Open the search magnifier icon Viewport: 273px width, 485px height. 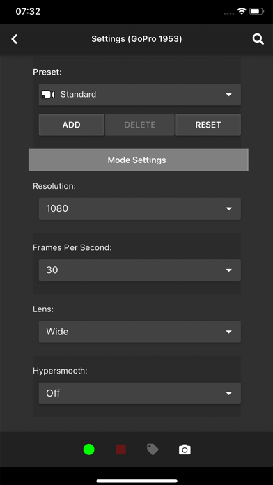coord(258,39)
